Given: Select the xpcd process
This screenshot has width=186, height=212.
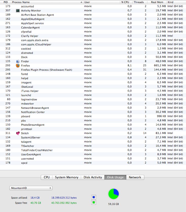Looking at the screenshot, I should pyautogui.click(x=93, y=163).
